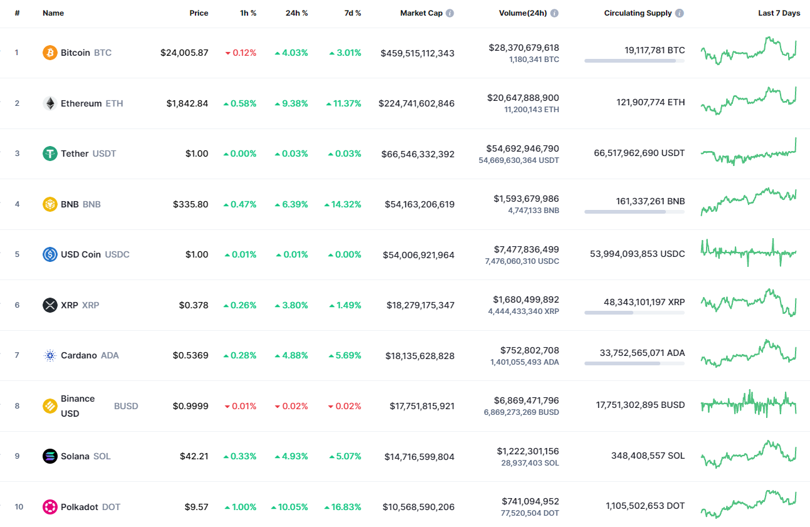Click Bitcoin's circulating supply progress bar
This screenshot has width=810, height=527.
pos(634,61)
